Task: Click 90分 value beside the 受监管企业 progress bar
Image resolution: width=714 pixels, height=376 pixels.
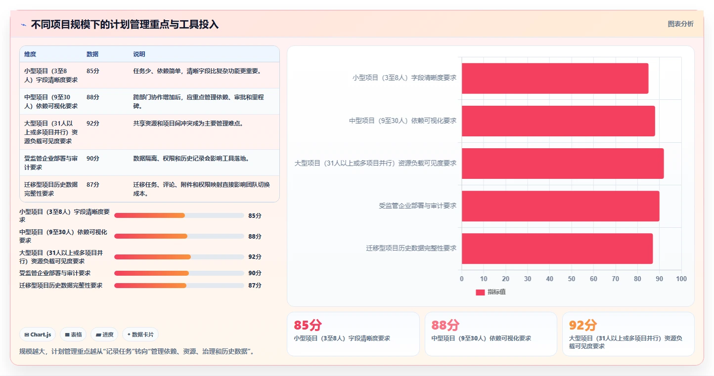Action: click(255, 273)
